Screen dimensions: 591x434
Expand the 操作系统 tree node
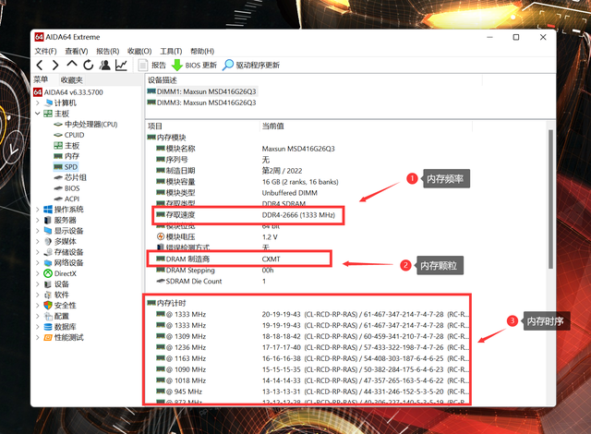[x=37, y=210]
